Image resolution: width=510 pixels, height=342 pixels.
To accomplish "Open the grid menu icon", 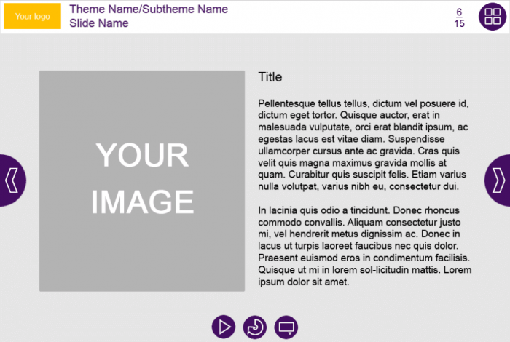I will point(492,17).
